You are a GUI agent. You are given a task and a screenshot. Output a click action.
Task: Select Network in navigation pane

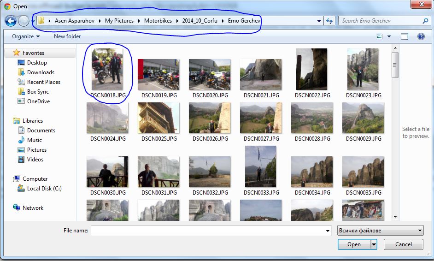(33, 208)
